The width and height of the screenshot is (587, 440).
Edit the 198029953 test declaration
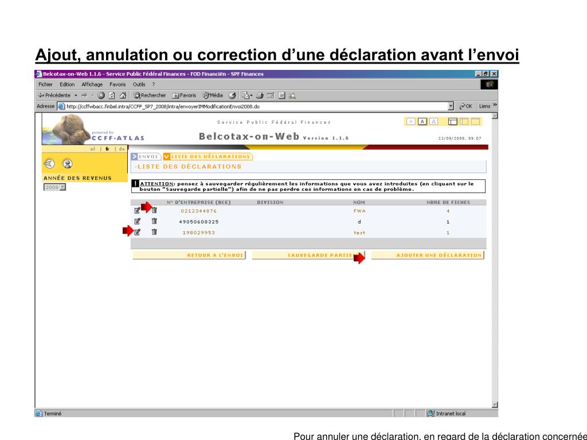(x=138, y=232)
